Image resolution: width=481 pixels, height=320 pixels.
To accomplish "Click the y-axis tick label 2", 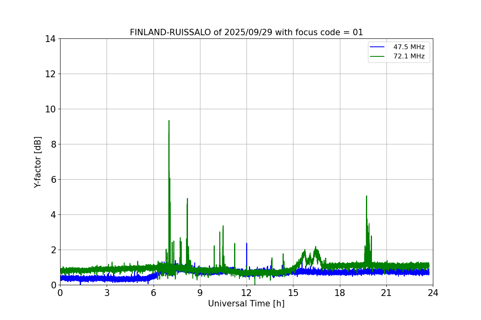I will tap(53, 250).
